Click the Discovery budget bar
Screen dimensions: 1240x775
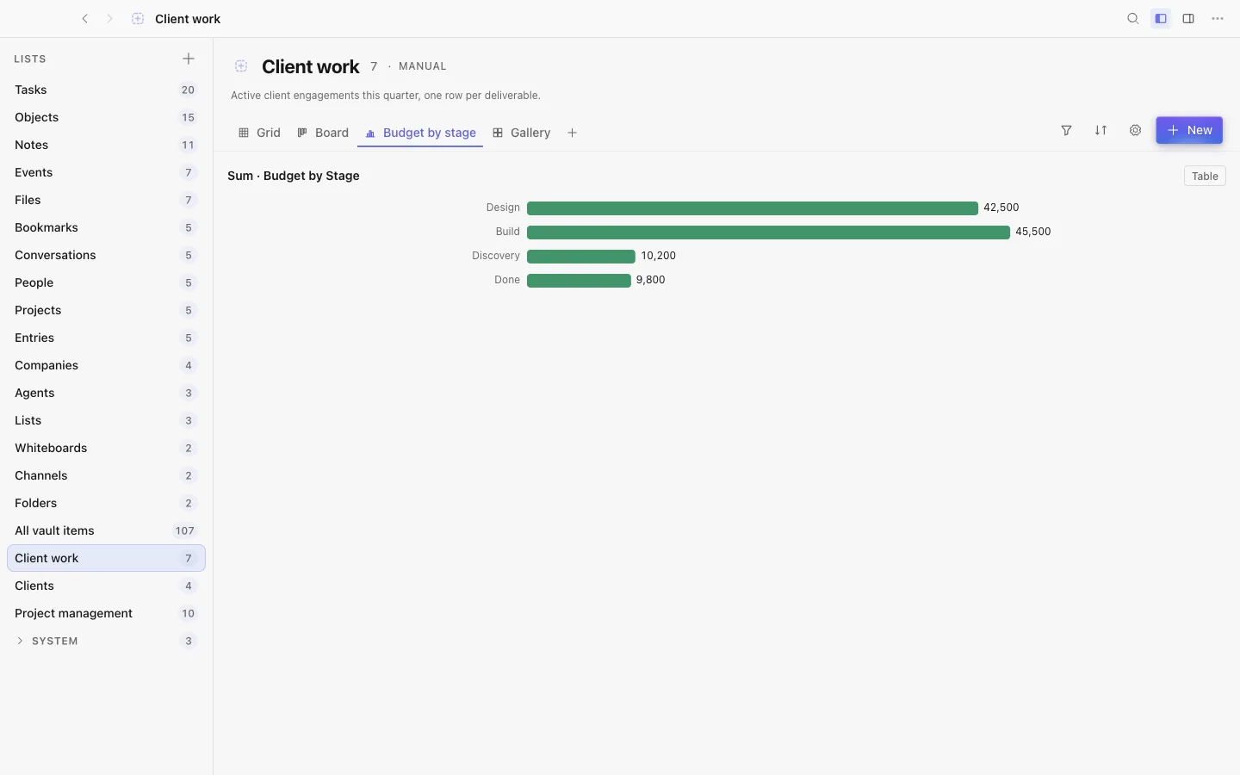click(581, 256)
